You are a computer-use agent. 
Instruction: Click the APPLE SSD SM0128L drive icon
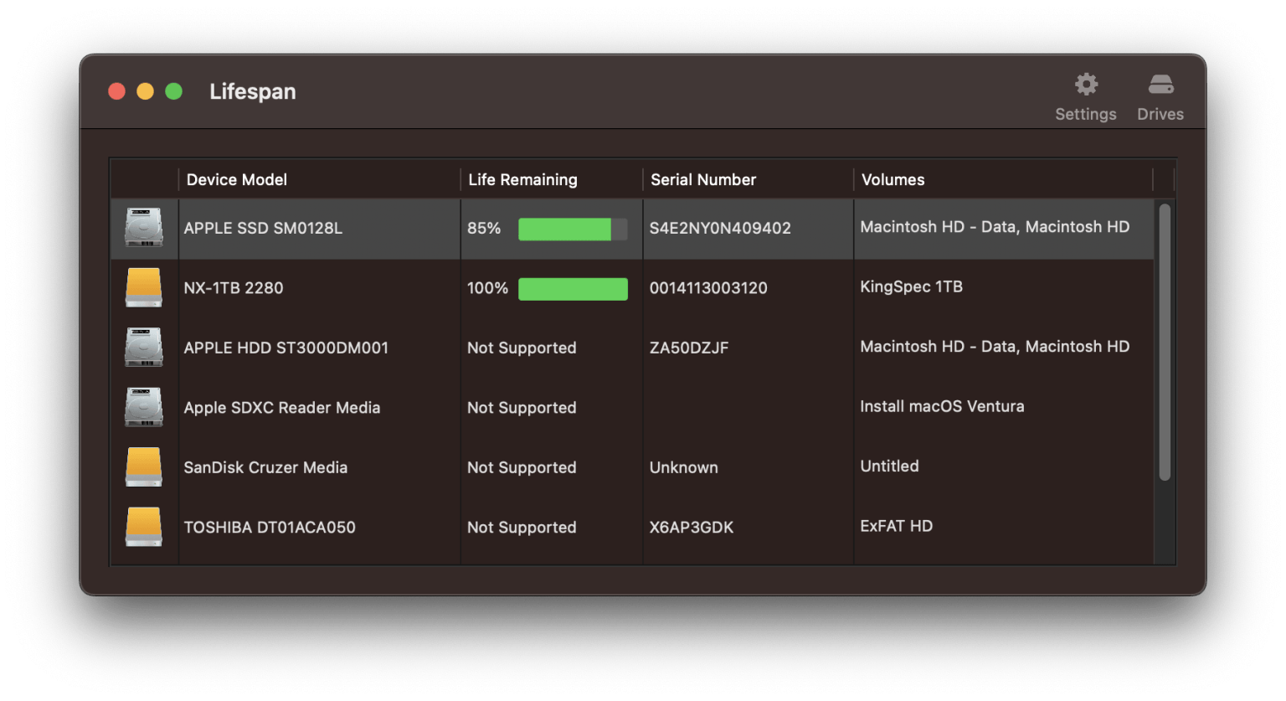click(x=144, y=228)
